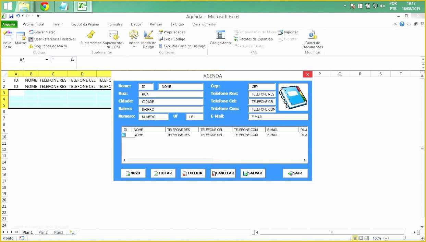Switch to the Página Inicial tab
Image resolution: width=426 pixels, height=242 pixels.
point(33,24)
